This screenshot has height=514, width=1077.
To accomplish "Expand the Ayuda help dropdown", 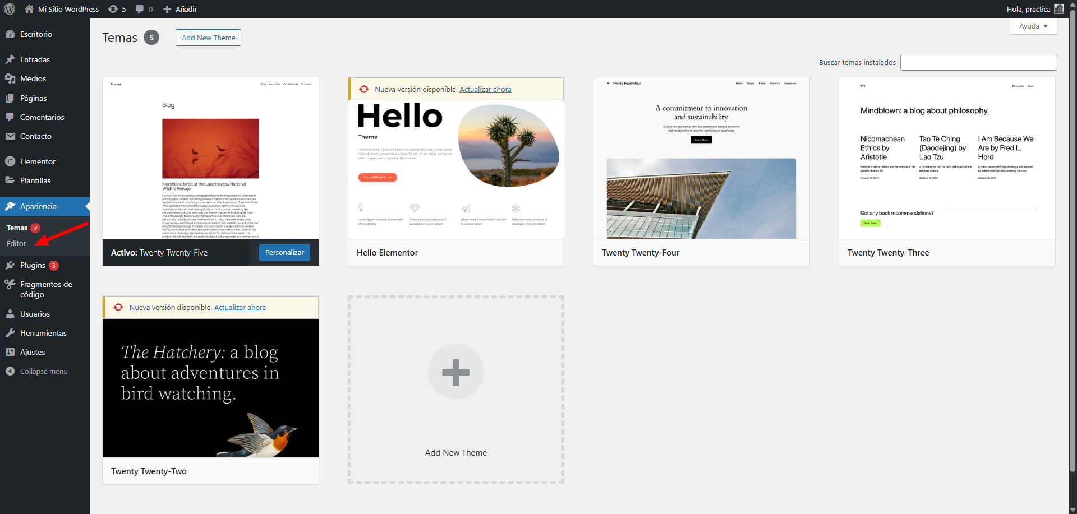I will [x=1033, y=26].
